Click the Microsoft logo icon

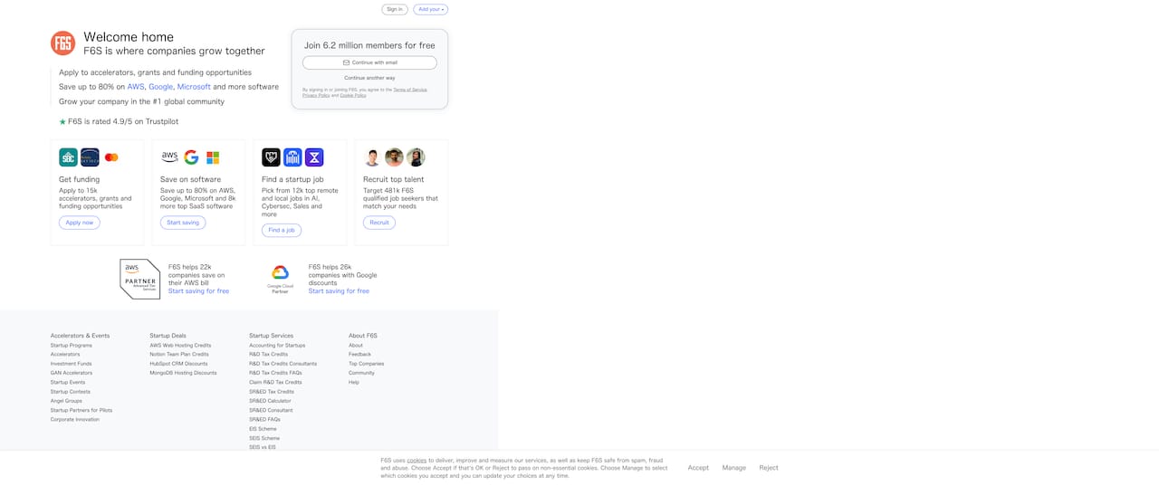(x=213, y=157)
